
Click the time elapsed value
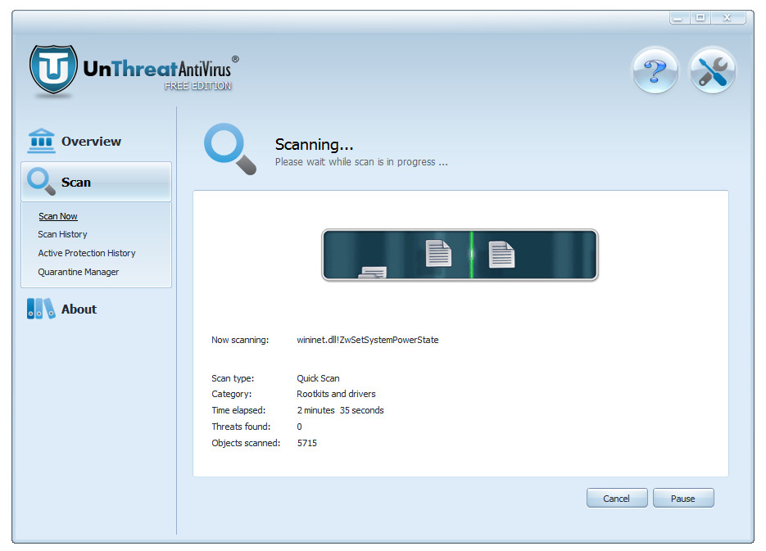(x=341, y=410)
